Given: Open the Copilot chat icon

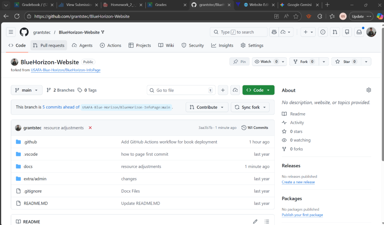Looking at the screenshot, I should click(274, 32).
